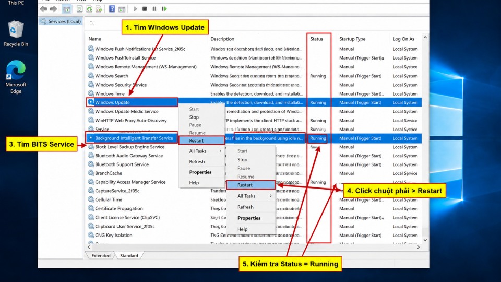
Task: Select the Background Intelligent Transfer Service row
Action: 254,138
